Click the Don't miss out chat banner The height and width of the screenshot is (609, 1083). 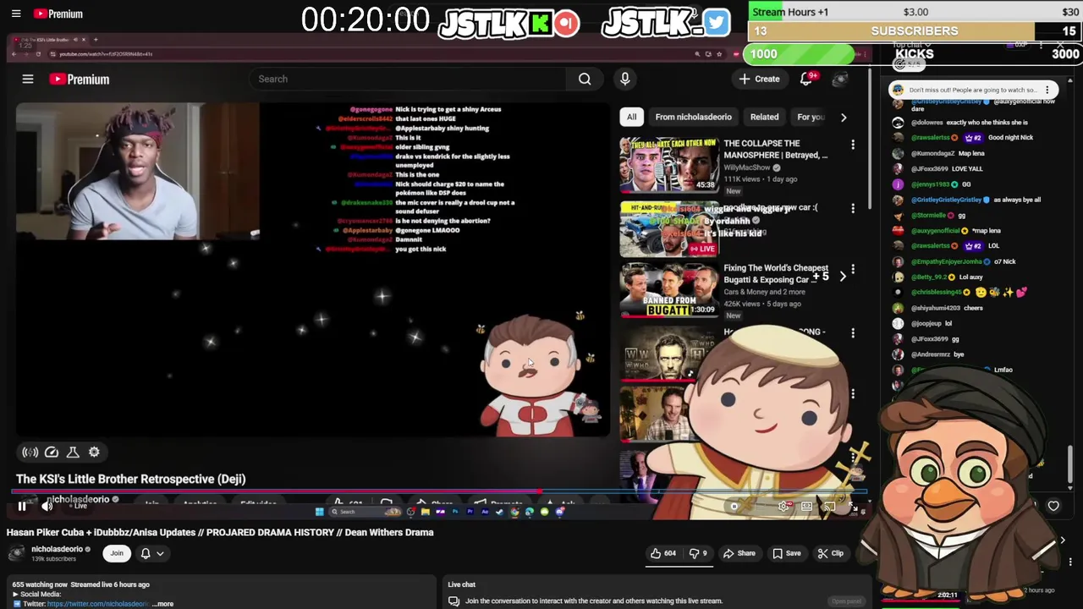(973, 90)
